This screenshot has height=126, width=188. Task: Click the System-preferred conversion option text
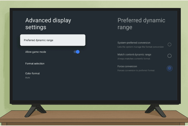click(x=134, y=43)
